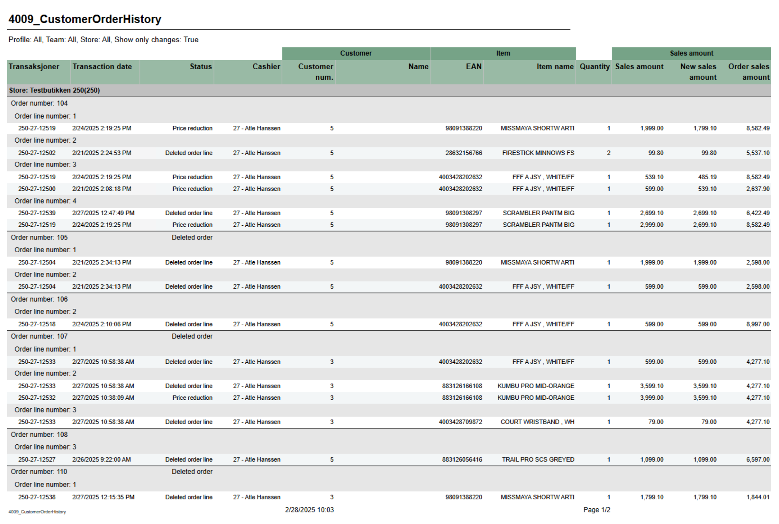This screenshot has height=524, width=779.
Task: Click the TRAIL PRO SCS GREYED item name
Action: [538, 459]
